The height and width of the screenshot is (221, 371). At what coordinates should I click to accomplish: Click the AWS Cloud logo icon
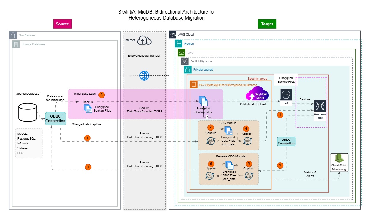coord(173,34)
